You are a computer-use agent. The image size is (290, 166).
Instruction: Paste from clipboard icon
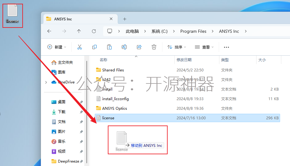tap(109, 47)
